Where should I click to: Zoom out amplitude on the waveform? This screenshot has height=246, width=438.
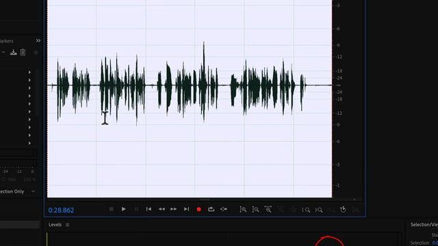[x=255, y=210]
